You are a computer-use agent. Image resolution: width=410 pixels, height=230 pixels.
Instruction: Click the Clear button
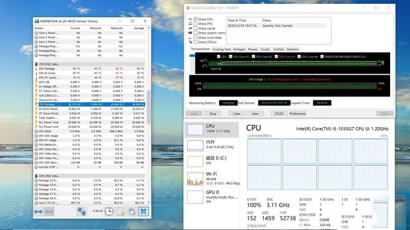(236, 114)
